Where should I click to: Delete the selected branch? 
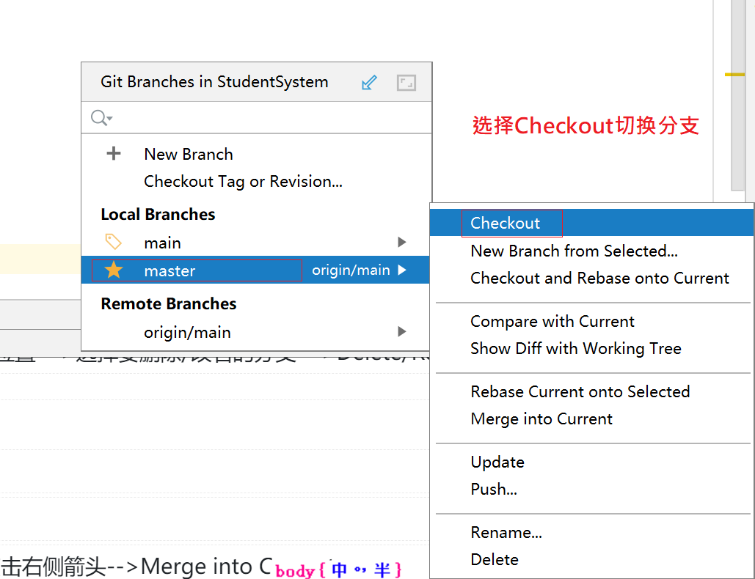(x=494, y=560)
